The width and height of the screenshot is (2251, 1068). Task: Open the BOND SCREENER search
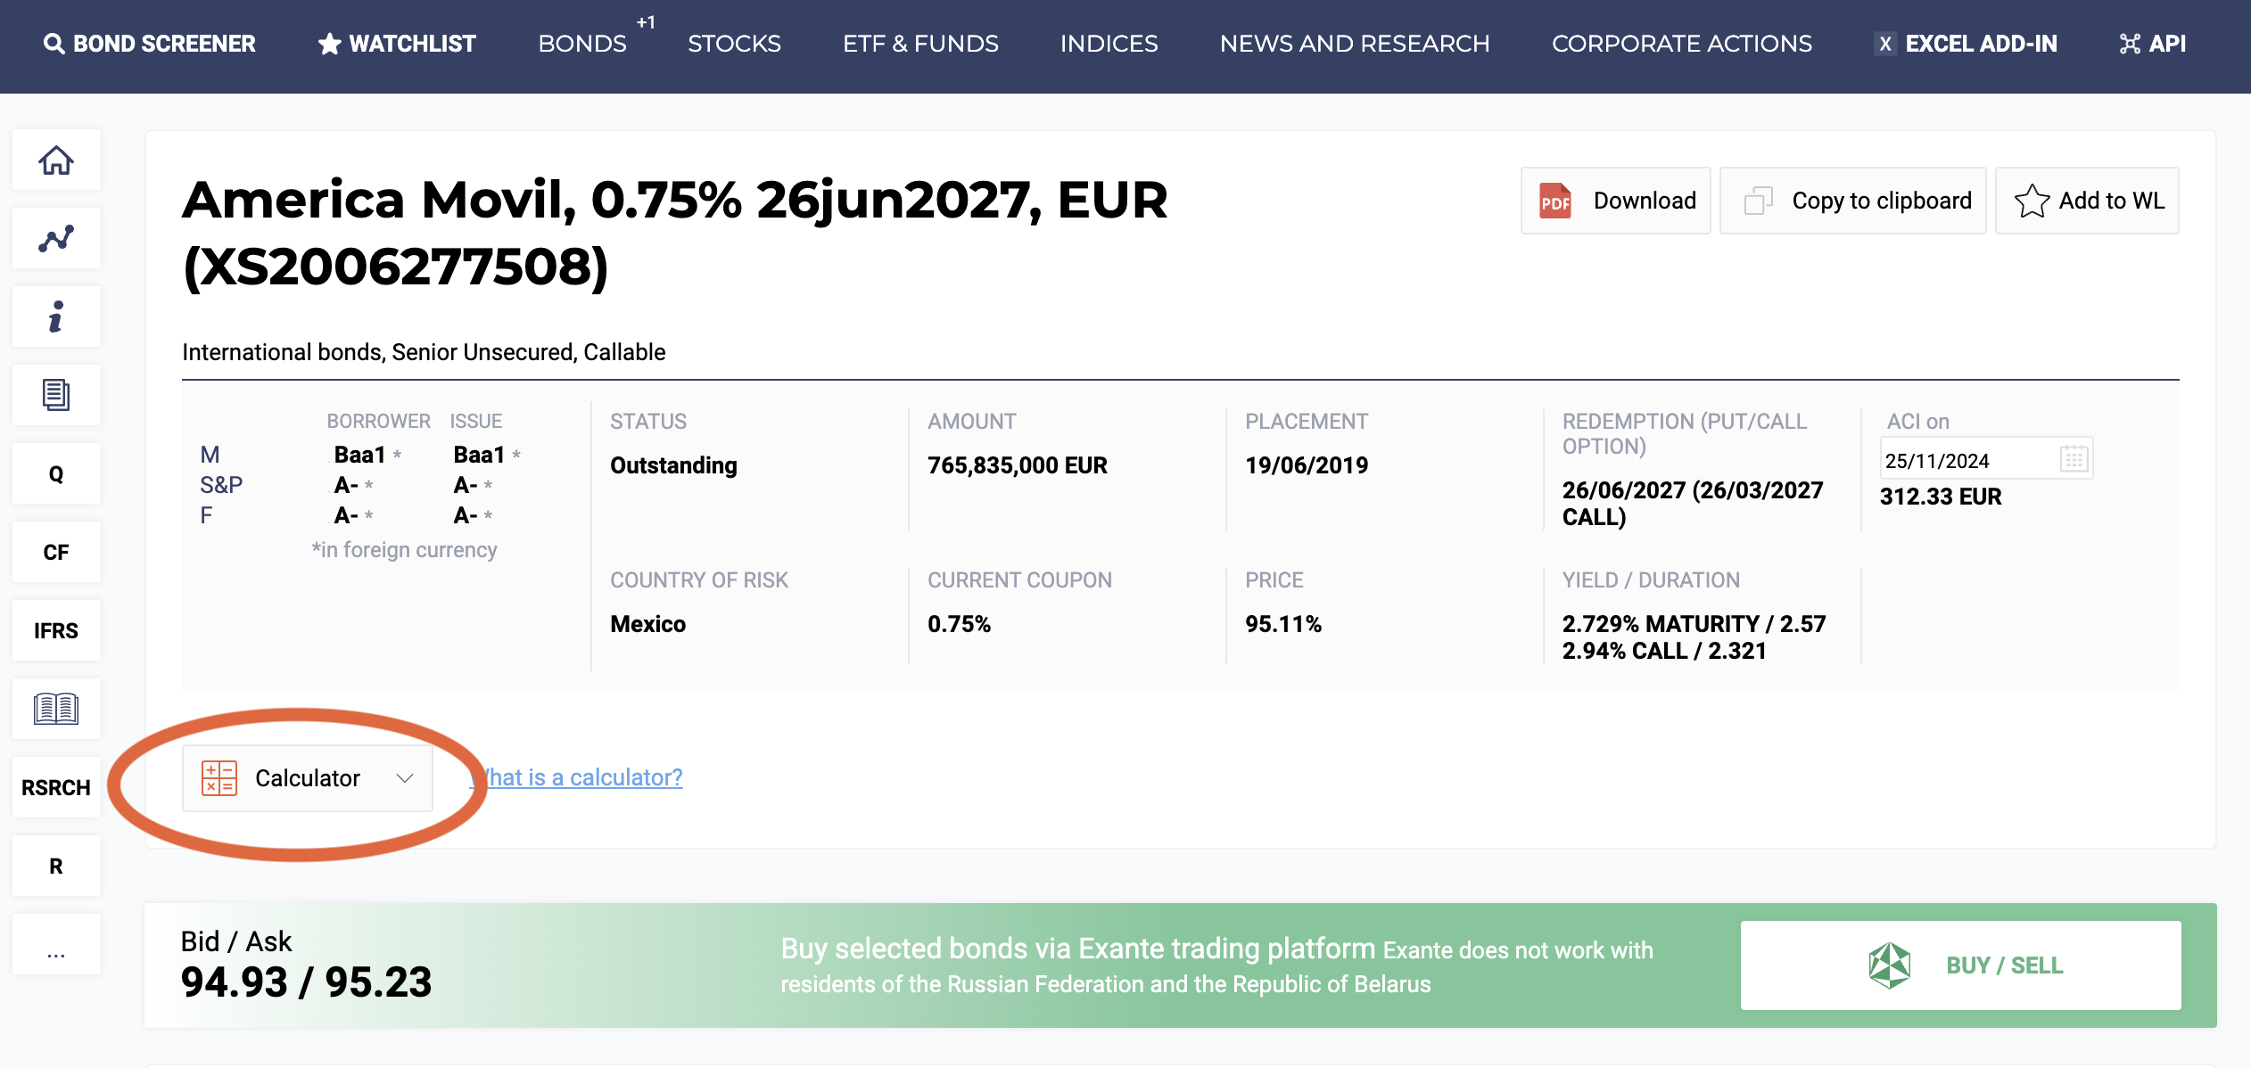149,44
